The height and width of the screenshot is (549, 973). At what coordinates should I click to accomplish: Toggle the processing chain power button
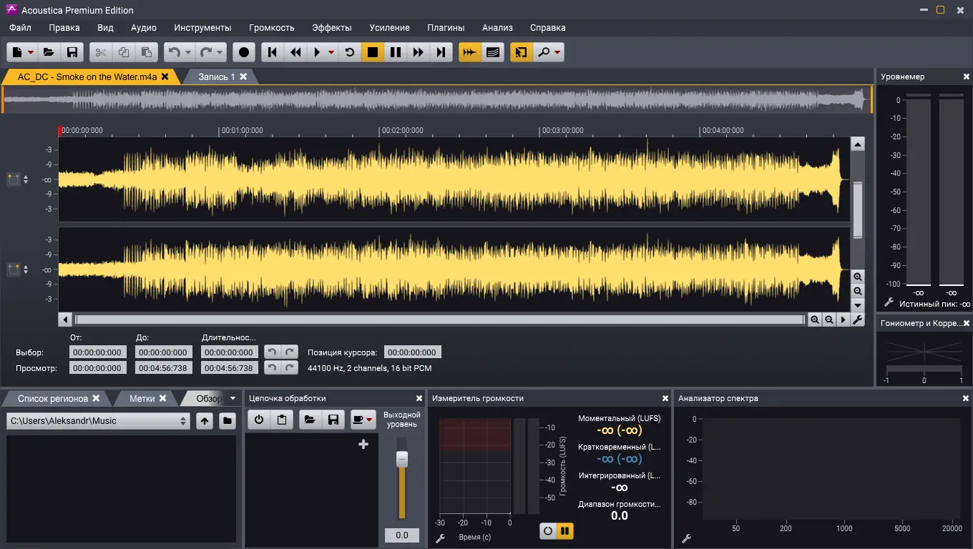258,420
